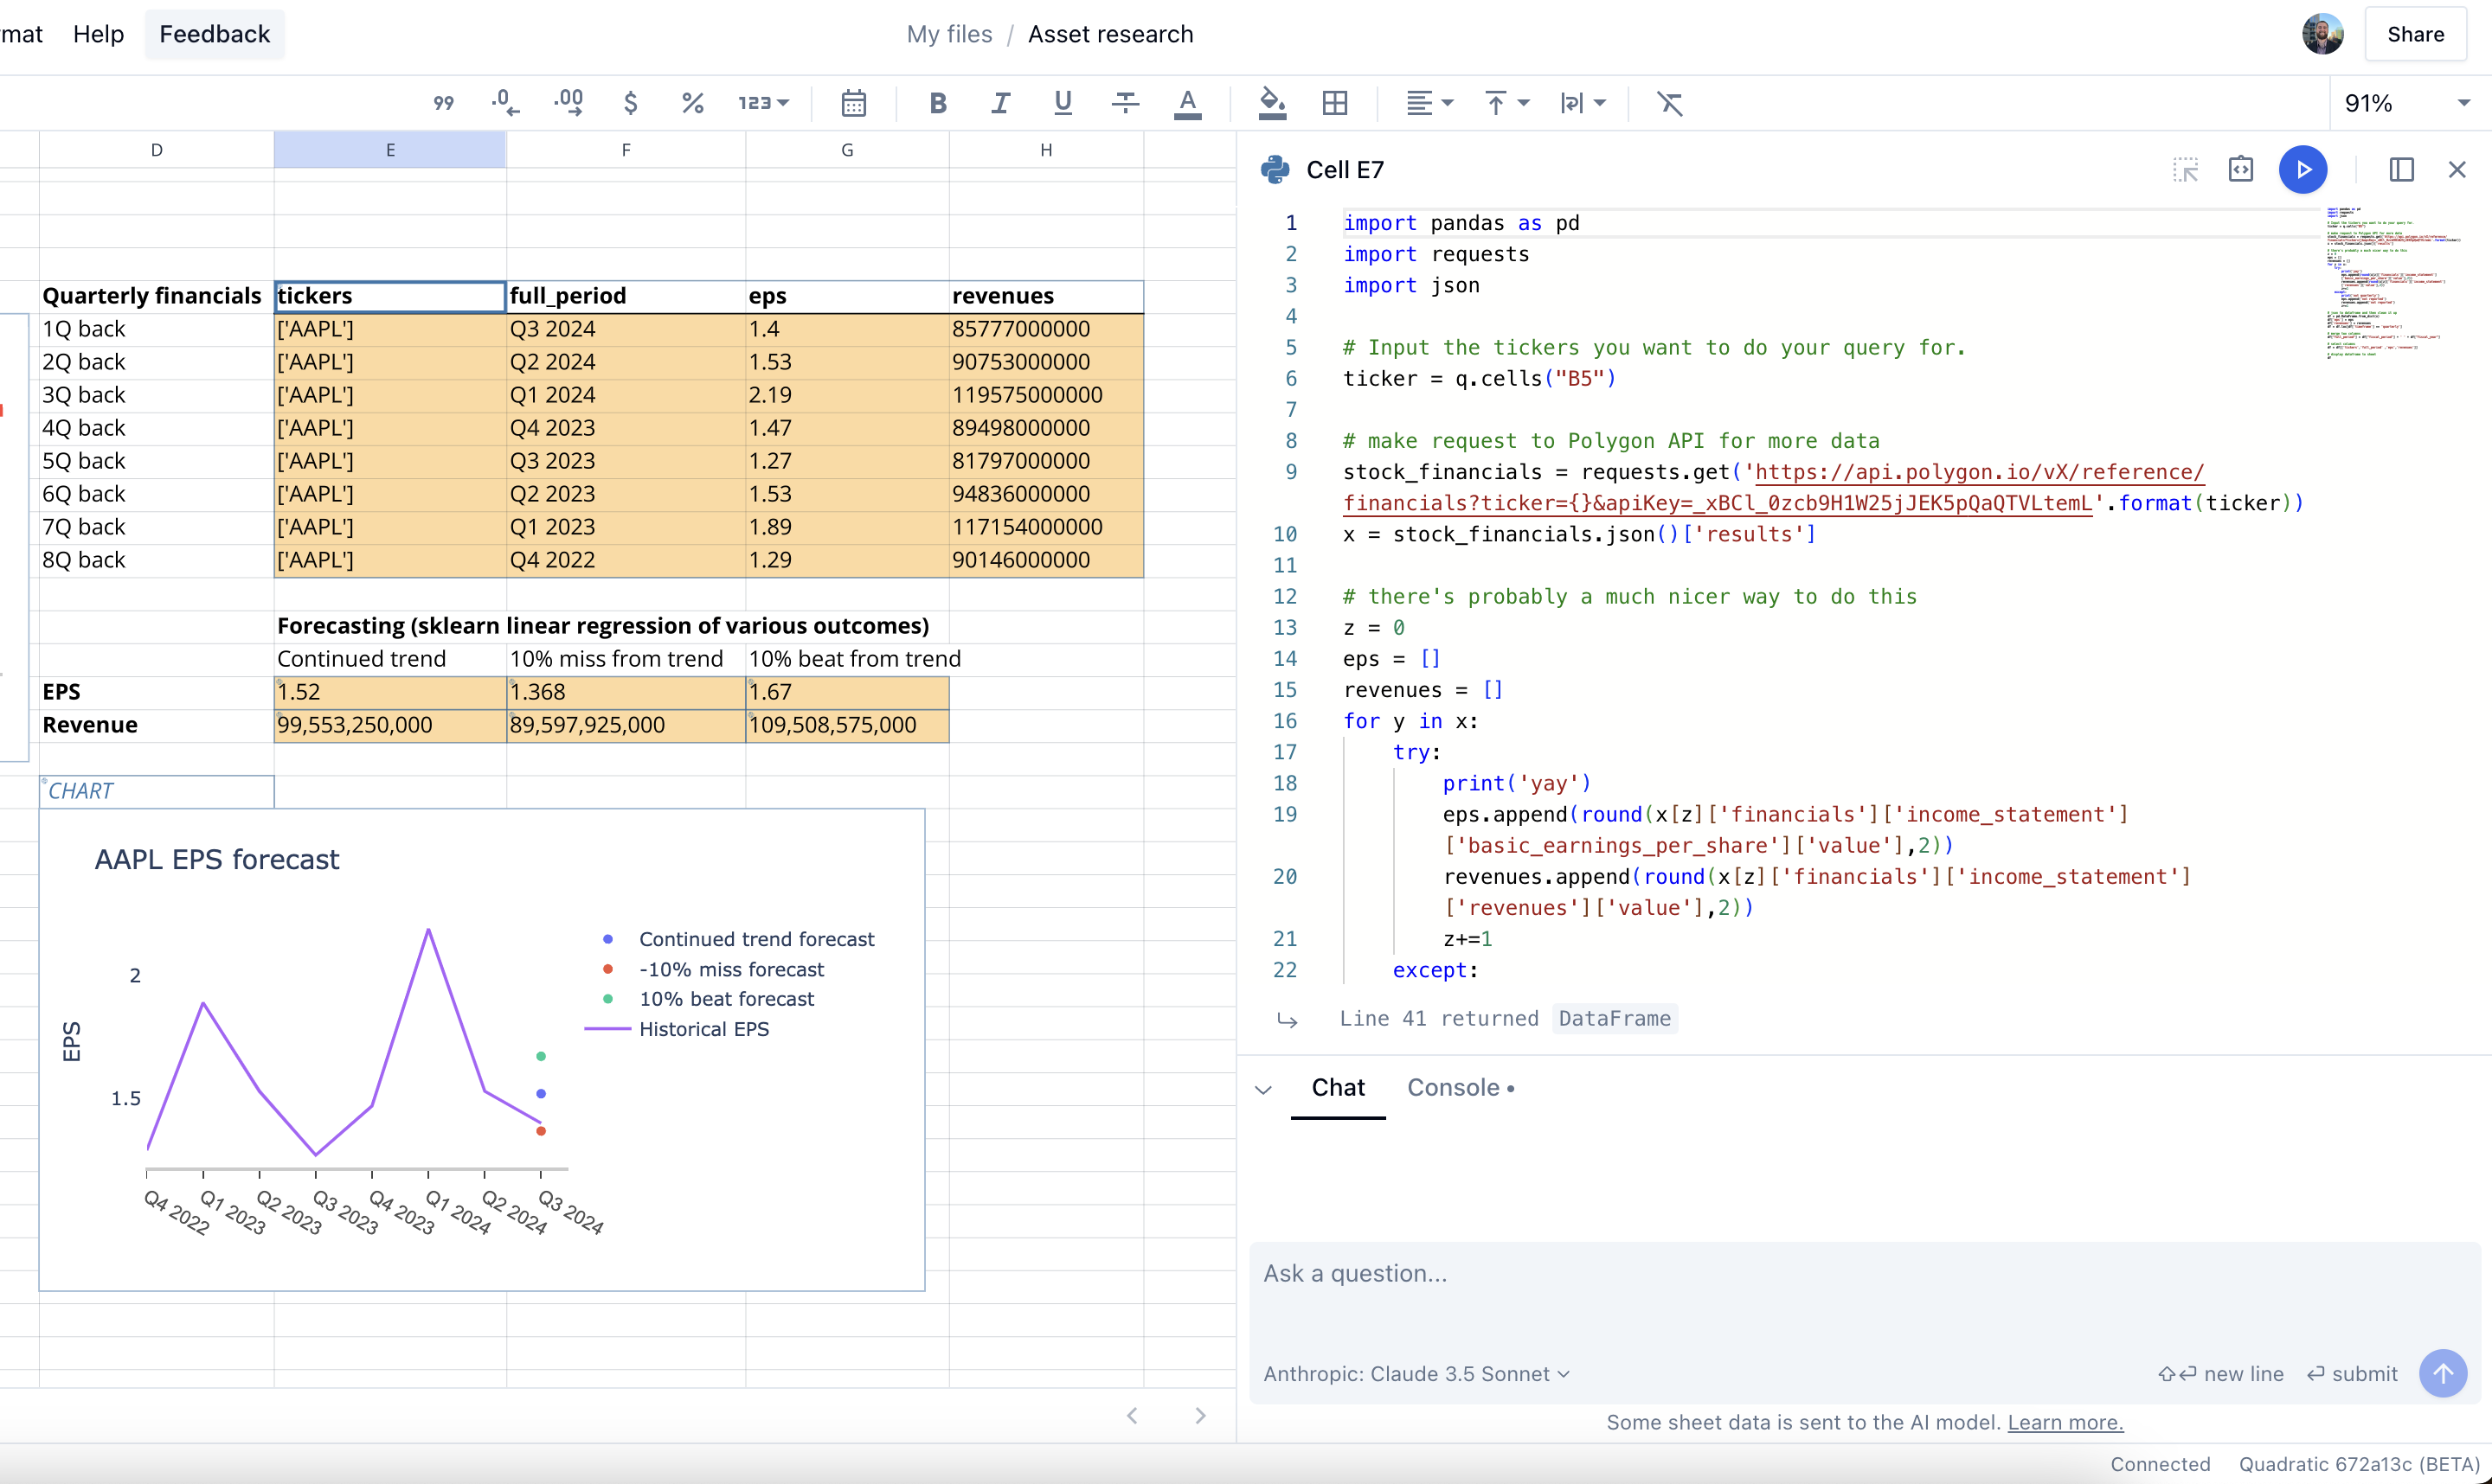Screen dimensions: 2492x1484
Task: Toggle Historical EPS legend entry
Action: tap(678, 1029)
